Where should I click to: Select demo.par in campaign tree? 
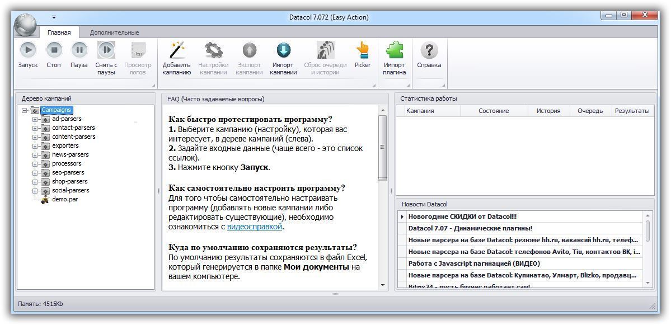(x=65, y=199)
